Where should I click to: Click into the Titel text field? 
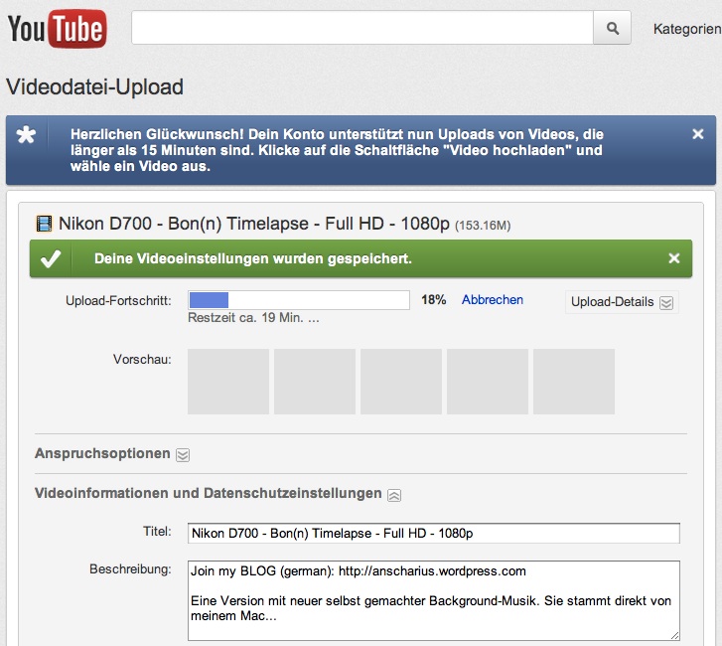tap(433, 534)
